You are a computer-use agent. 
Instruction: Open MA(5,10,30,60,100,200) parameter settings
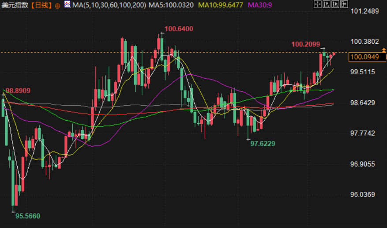tap(109, 5)
